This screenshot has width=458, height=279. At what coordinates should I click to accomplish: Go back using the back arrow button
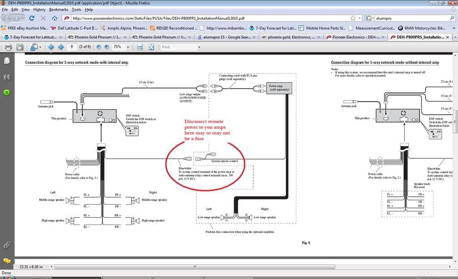[x=7, y=18]
